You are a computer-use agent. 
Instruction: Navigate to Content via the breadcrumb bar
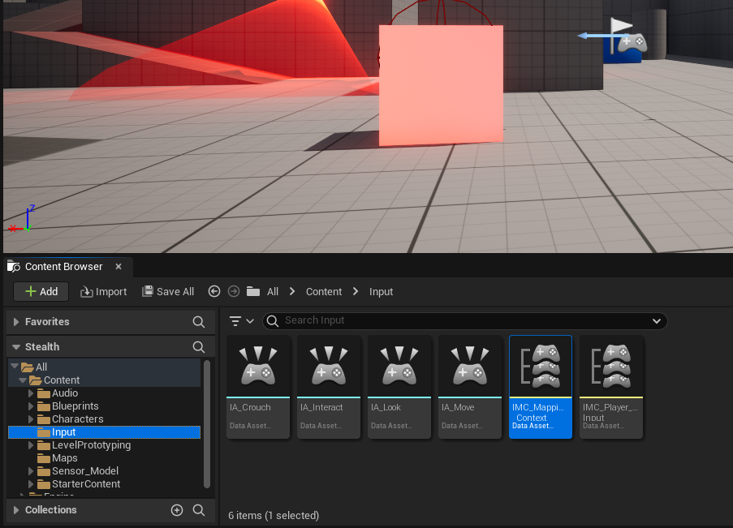(x=323, y=291)
